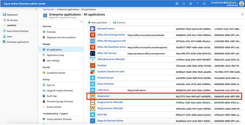Open Office 365 Exchange Online link
The width and height of the screenshot is (245, 125).
111,35
